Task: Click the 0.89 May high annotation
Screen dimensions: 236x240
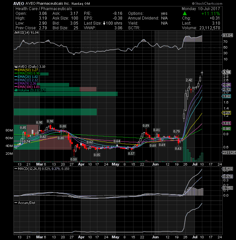Action: pyautogui.click(x=146, y=126)
